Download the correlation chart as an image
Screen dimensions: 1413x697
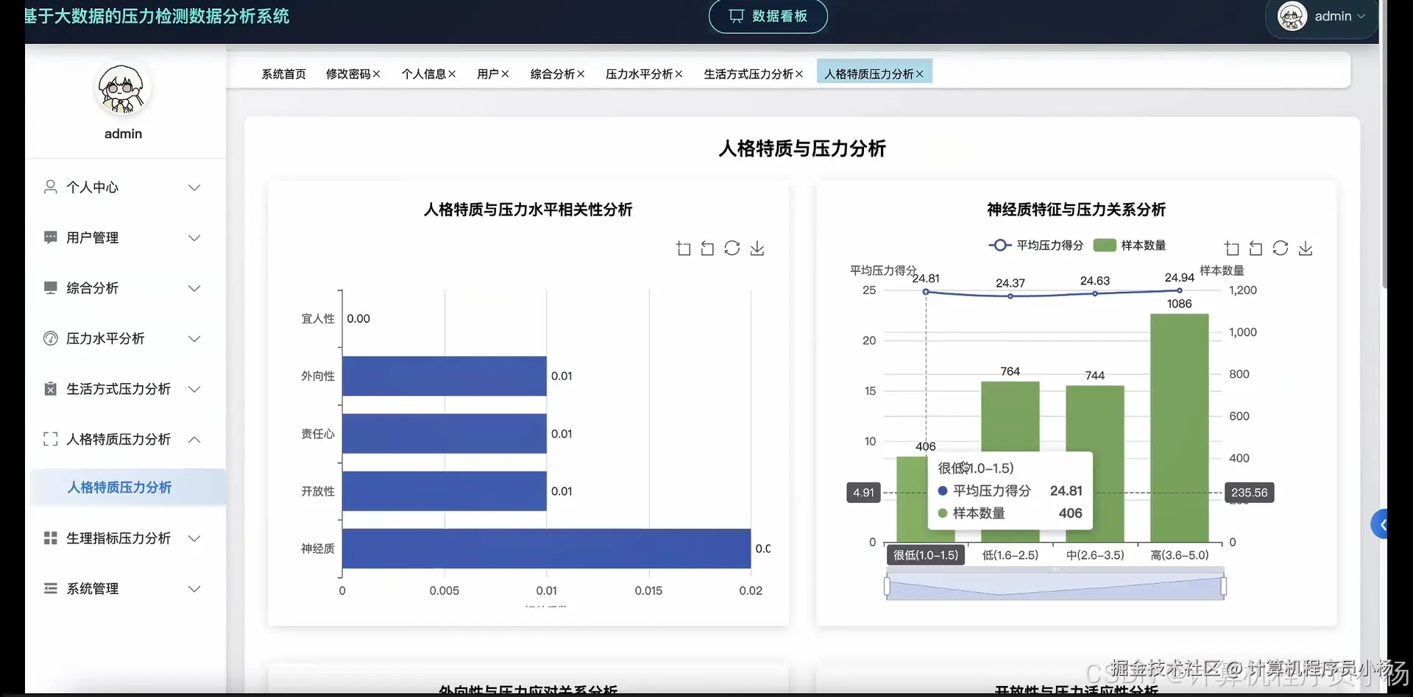point(757,248)
